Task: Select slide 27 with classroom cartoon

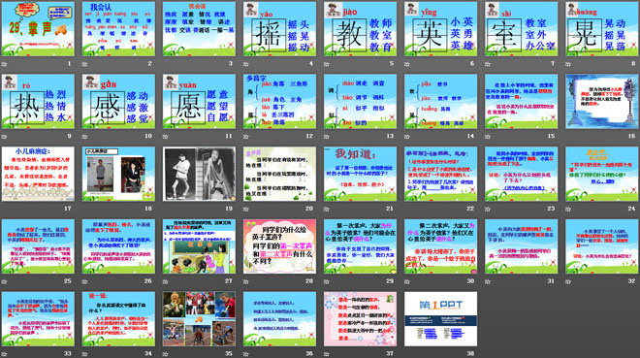Action: tap(199, 246)
